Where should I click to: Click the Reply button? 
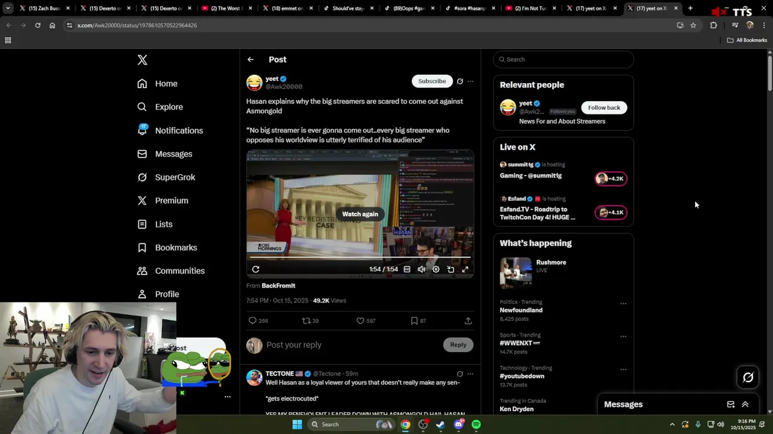pos(458,345)
